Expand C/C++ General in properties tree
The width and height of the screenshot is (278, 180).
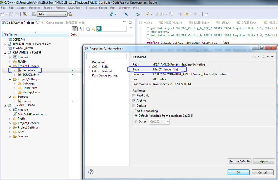point(90,71)
